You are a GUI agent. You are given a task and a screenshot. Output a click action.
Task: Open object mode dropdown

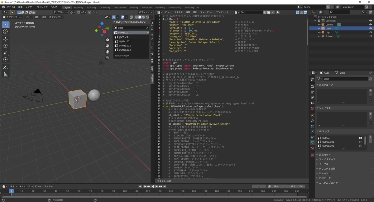click(13, 17)
